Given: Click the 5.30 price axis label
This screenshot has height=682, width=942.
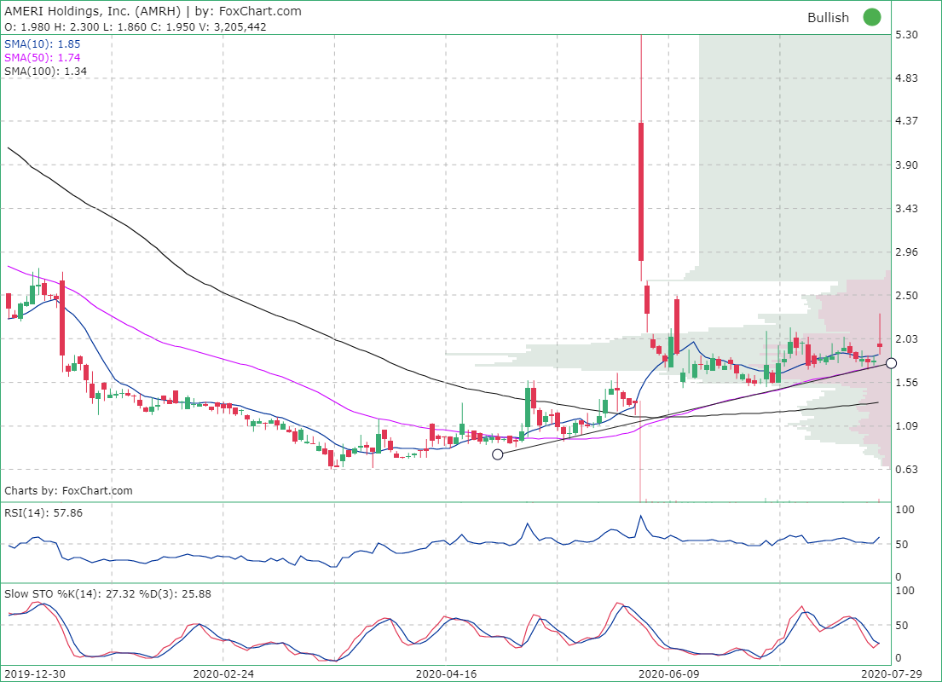Looking at the screenshot, I should pyautogui.click(x=906, y=35).
